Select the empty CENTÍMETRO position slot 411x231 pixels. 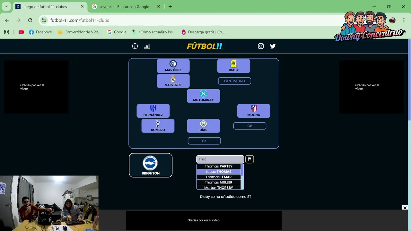234,81
